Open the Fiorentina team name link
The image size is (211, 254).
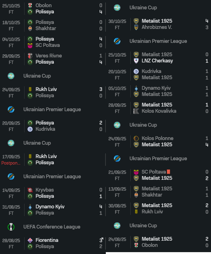point(47,240)
